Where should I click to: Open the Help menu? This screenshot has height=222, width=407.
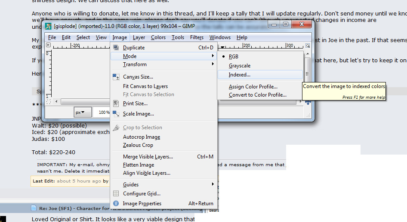click(x=242, y=37)
